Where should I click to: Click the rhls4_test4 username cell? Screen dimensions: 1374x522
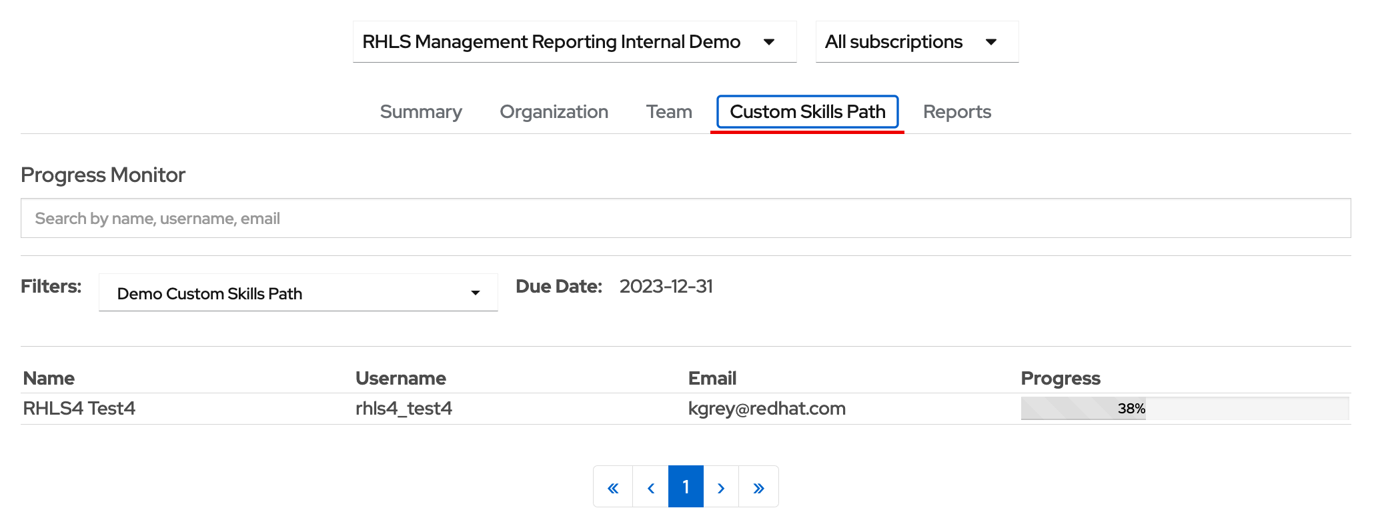point(404,409)
